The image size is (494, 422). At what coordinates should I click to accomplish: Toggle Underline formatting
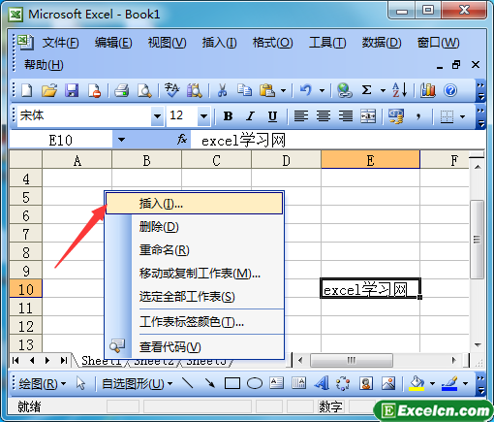[273, 115]
